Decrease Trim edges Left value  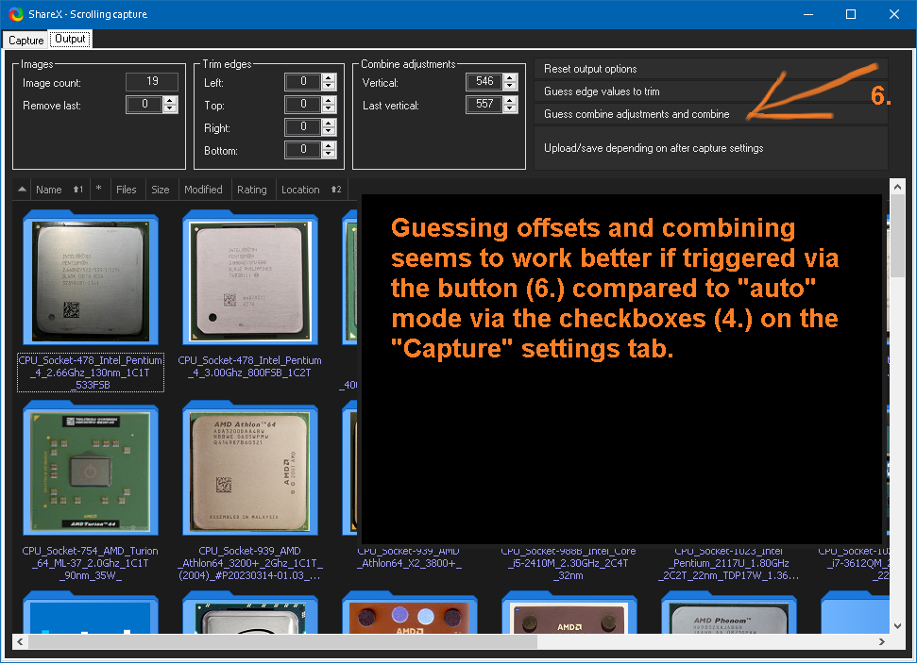point(329,86)
